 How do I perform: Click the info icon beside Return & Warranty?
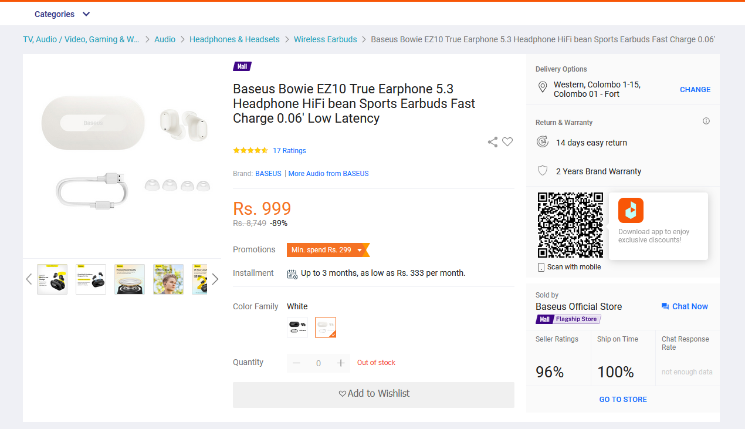[x=706, y=121]
